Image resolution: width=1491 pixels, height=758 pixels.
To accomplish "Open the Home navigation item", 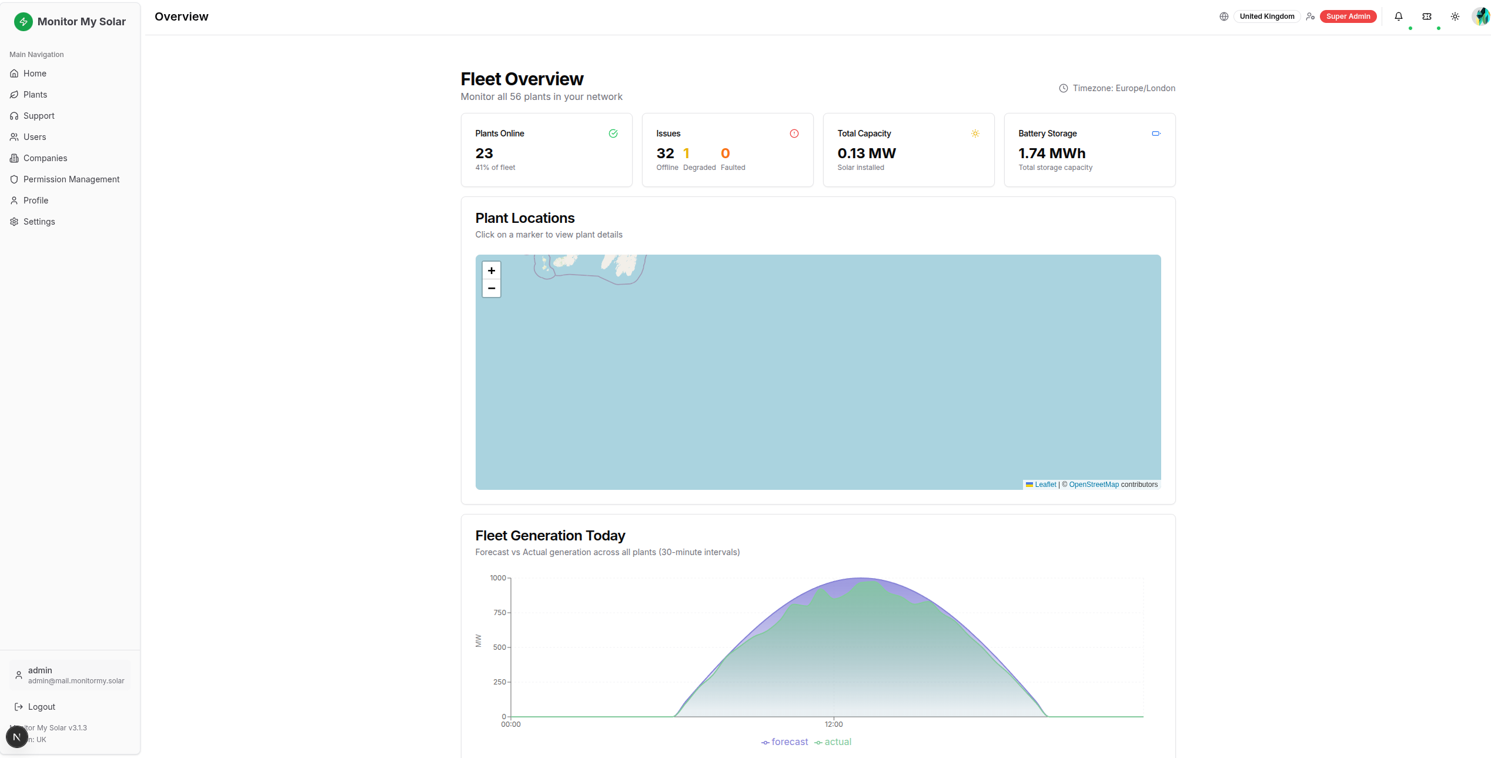I will (70, 74).
